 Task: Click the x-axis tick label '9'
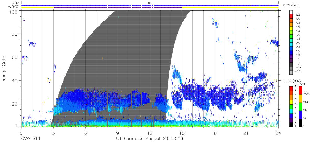118,134
